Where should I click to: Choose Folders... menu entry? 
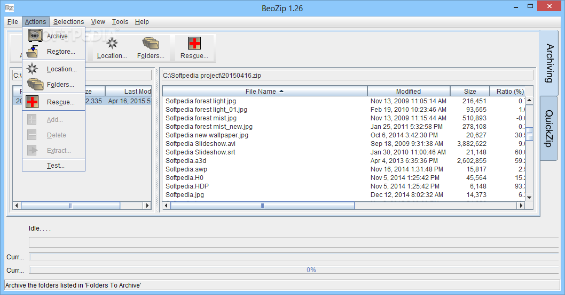click(x=54, y=85)
